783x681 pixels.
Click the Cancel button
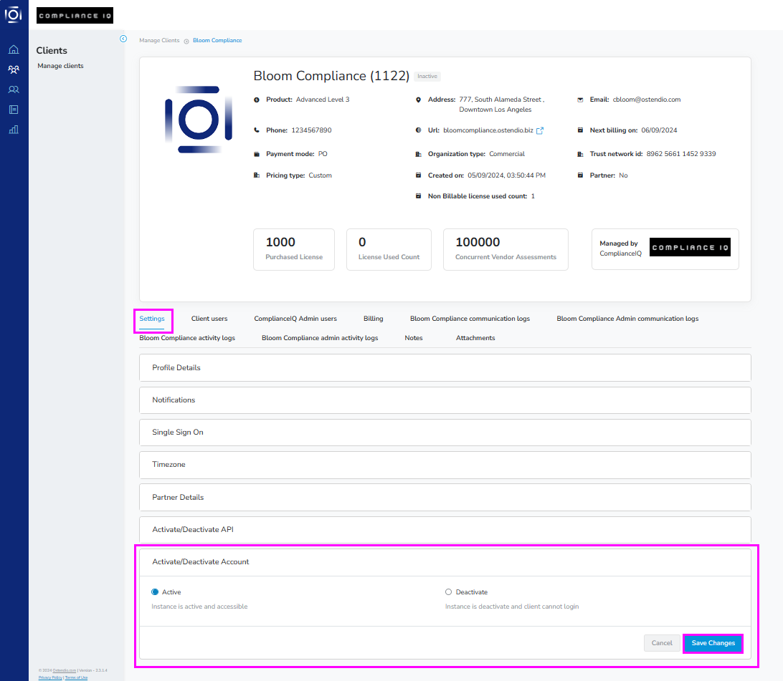click(x=662, y=643)
